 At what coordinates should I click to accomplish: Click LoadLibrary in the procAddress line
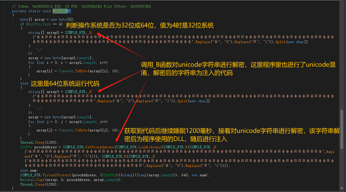pos(150,147)
